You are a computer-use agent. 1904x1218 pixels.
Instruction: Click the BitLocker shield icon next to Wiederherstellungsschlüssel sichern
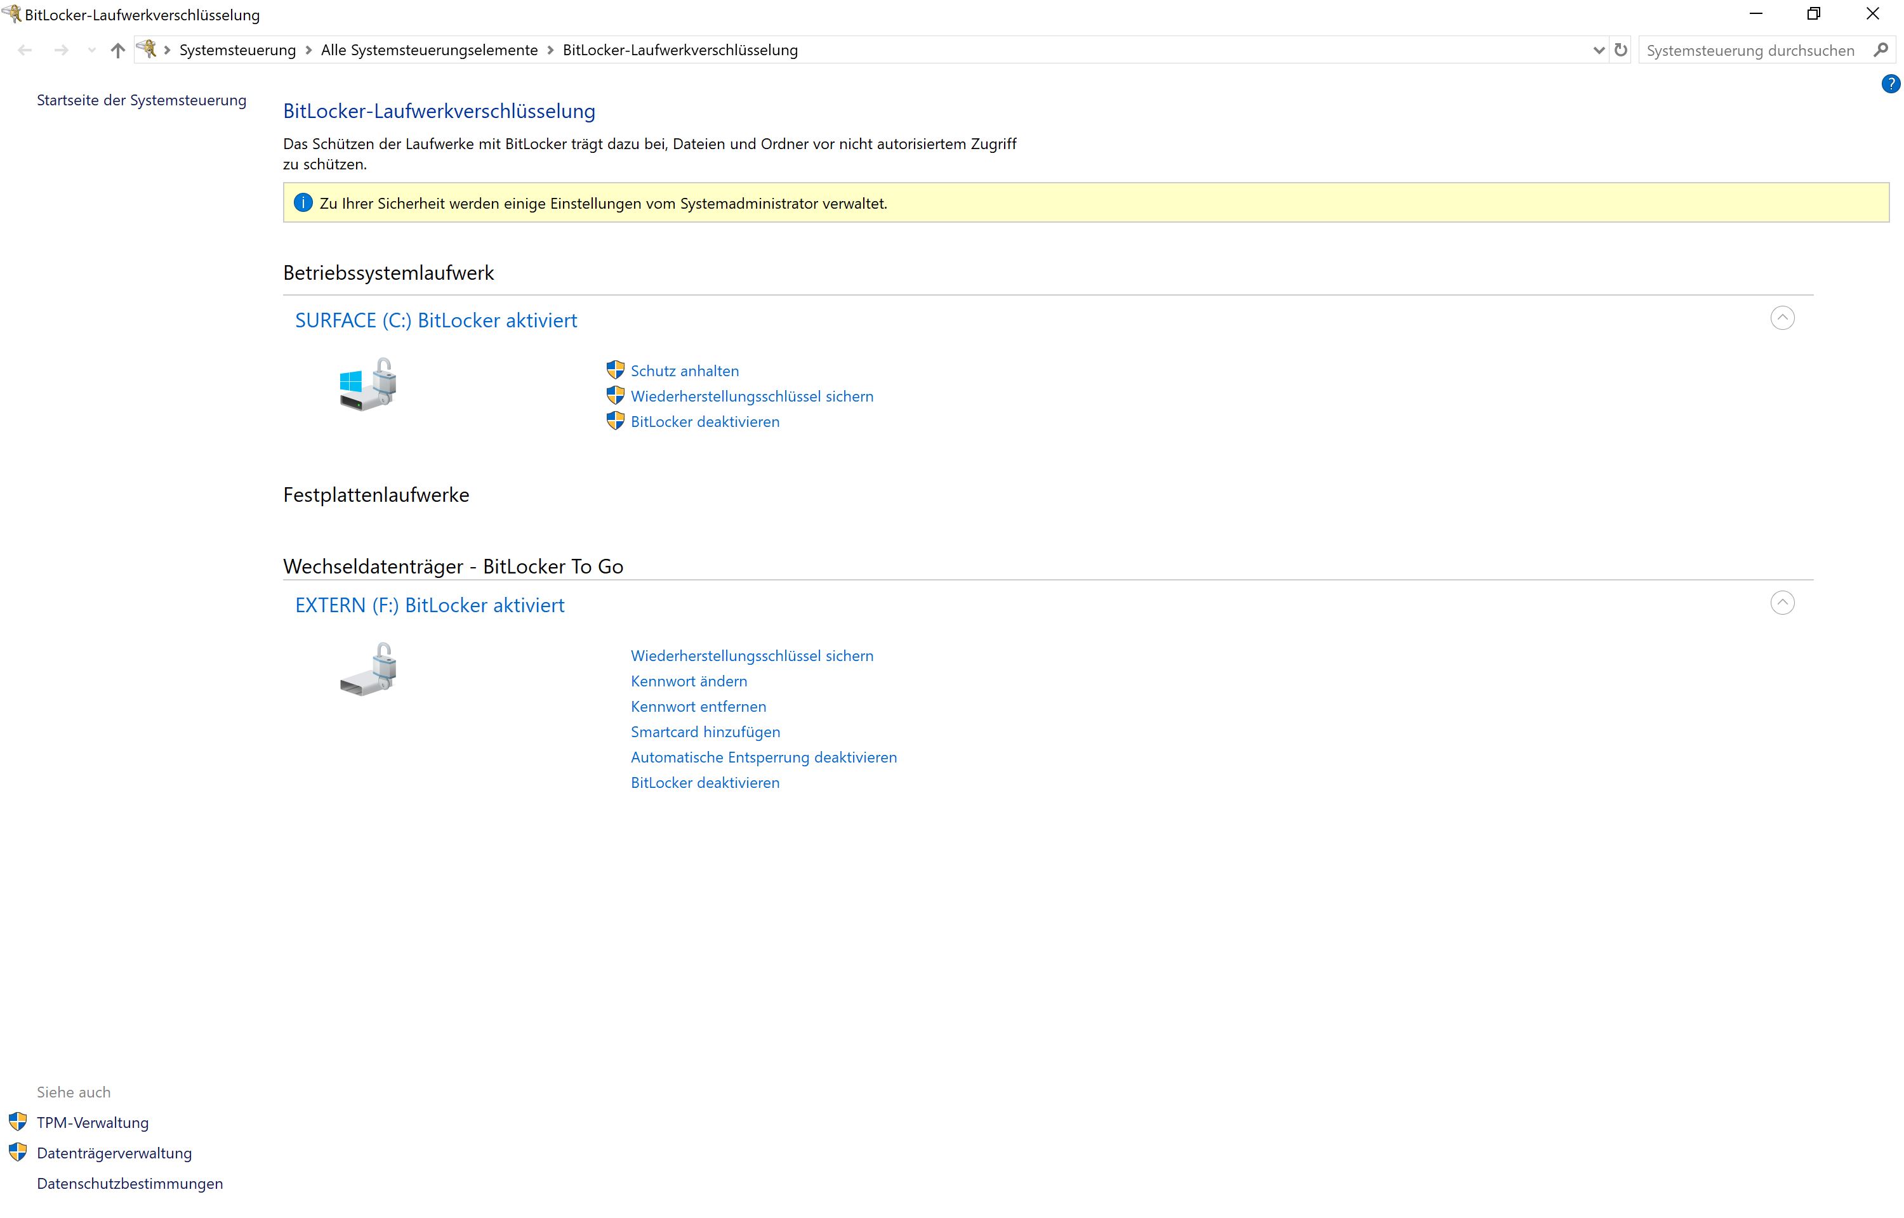(x=615, y=395)
